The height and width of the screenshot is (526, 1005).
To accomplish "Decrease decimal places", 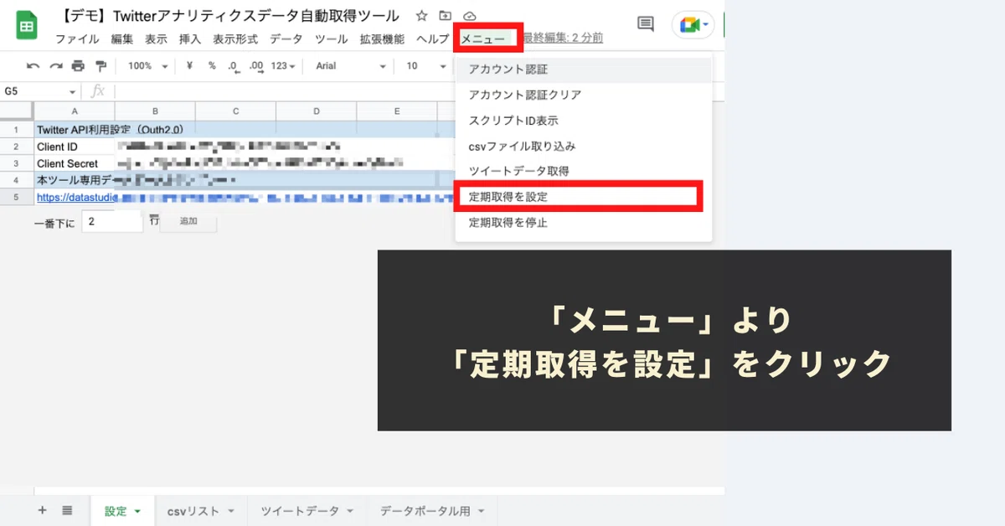I will tap(234, 66).
